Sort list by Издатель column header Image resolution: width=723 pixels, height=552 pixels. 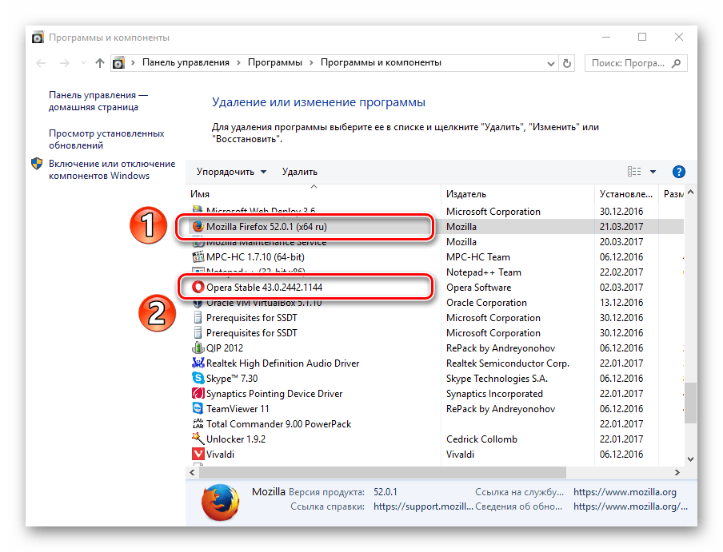pos(466,194)
